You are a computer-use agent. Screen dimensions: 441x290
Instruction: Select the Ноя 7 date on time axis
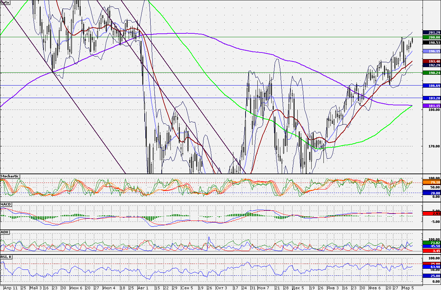click(264, 288)
